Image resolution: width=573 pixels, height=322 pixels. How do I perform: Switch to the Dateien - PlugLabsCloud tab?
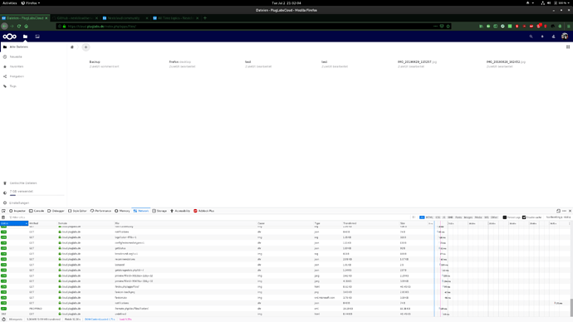click(x=24, y=18)
